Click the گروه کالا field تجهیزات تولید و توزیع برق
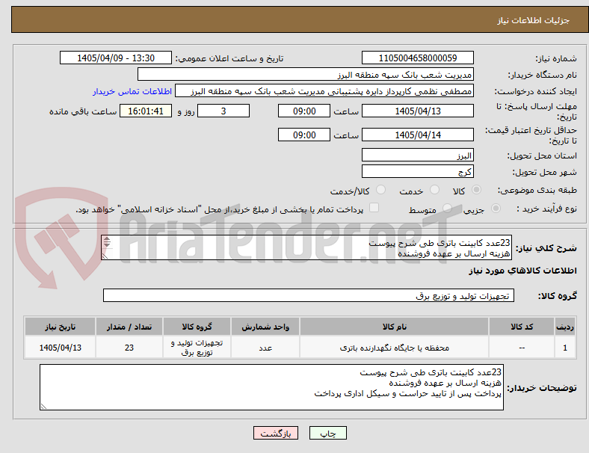Viewport: 589px width, 453px height. coord(309,295)
